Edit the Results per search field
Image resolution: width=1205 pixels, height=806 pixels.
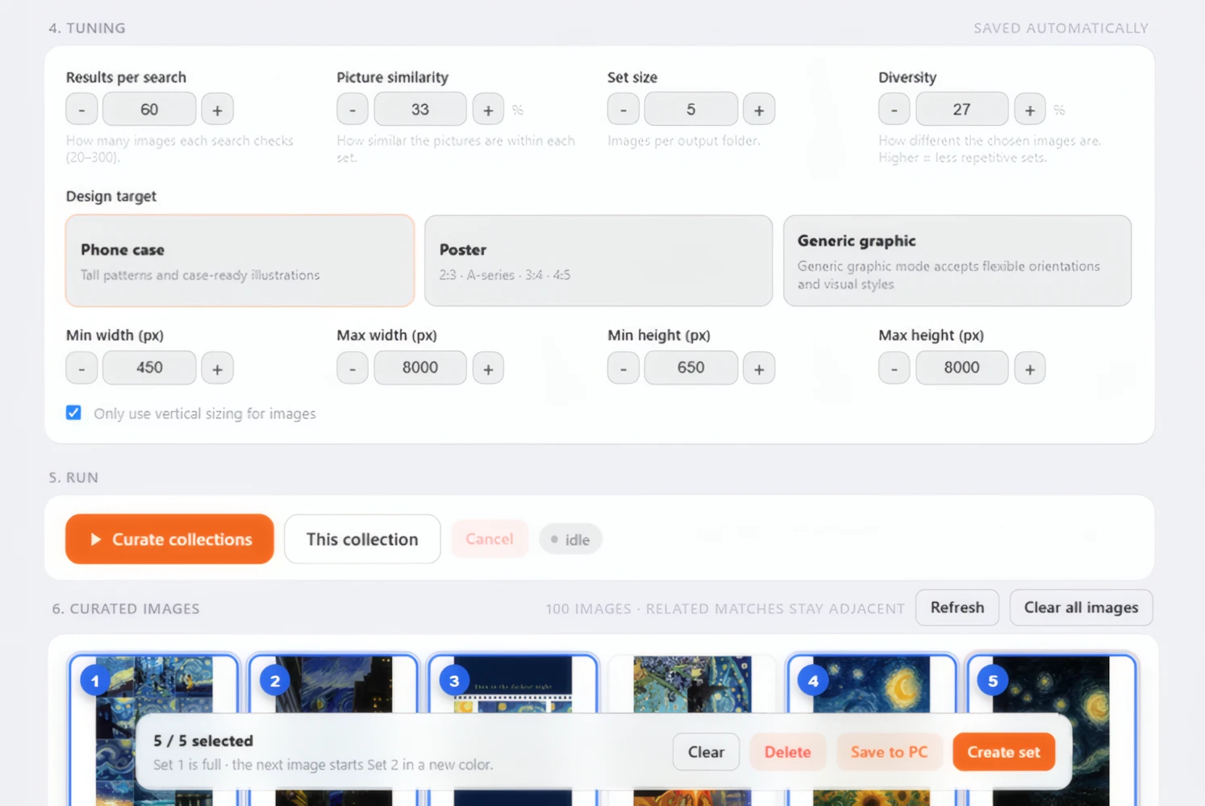coord(149,110)
